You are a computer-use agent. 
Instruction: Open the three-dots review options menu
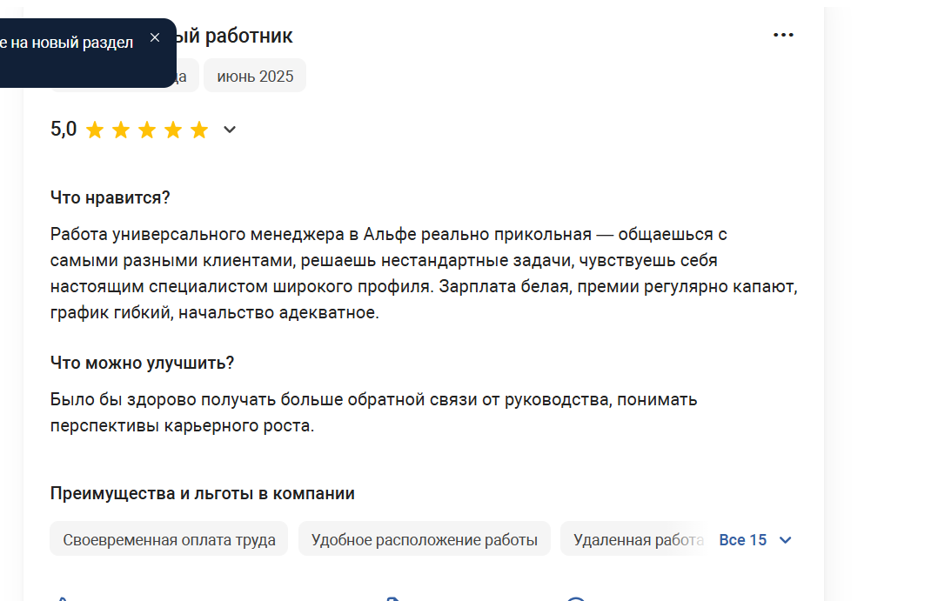pos(783,35)
